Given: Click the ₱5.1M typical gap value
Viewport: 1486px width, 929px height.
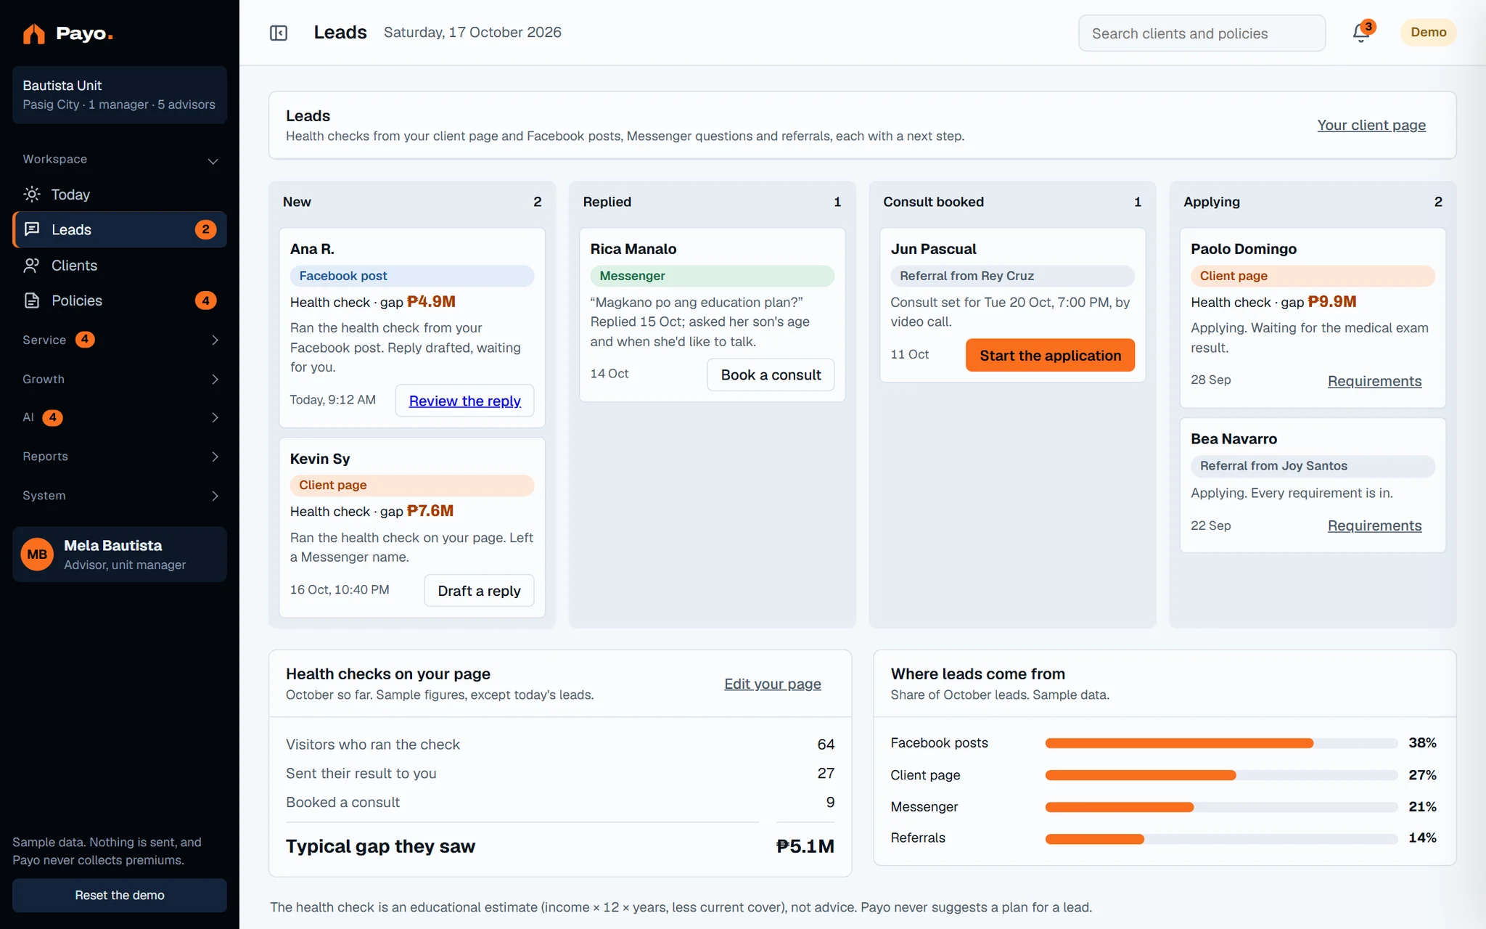Looking at the screenshot, I should [805, 846].
